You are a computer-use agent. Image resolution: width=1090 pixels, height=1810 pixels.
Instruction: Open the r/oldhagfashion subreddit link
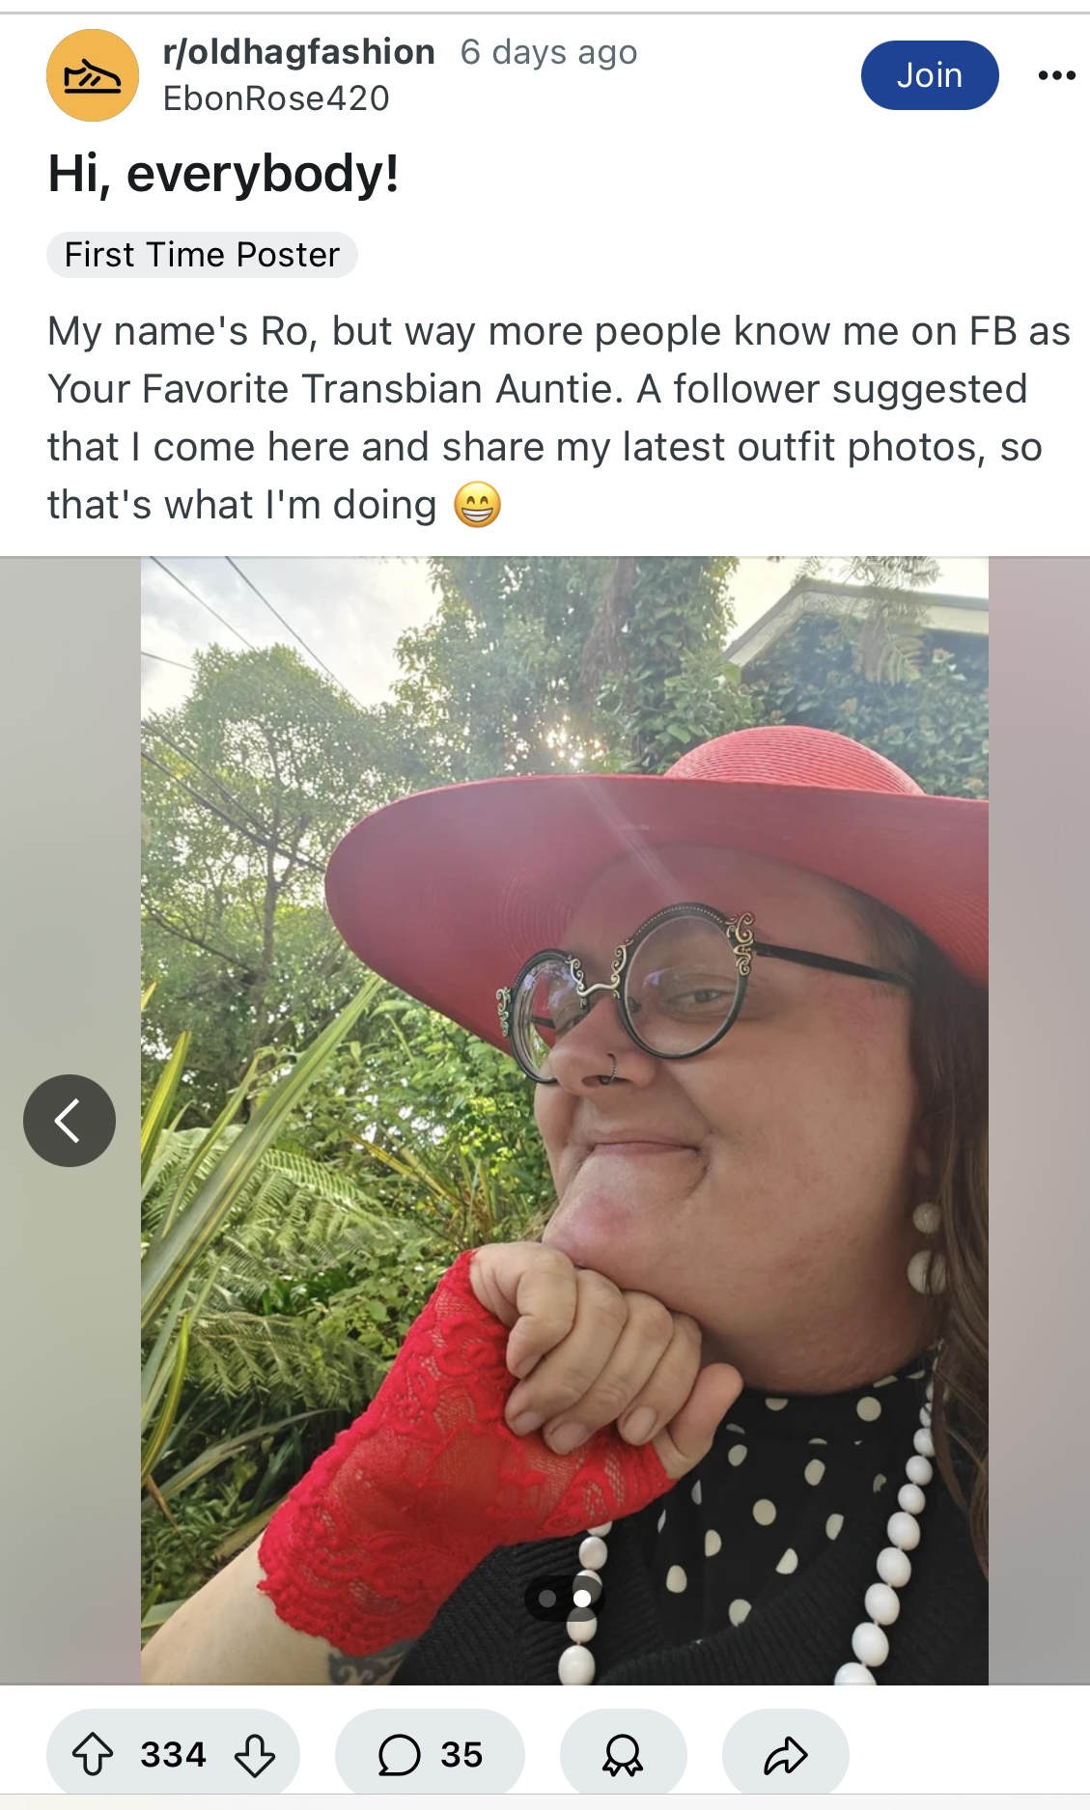(299, 52)
